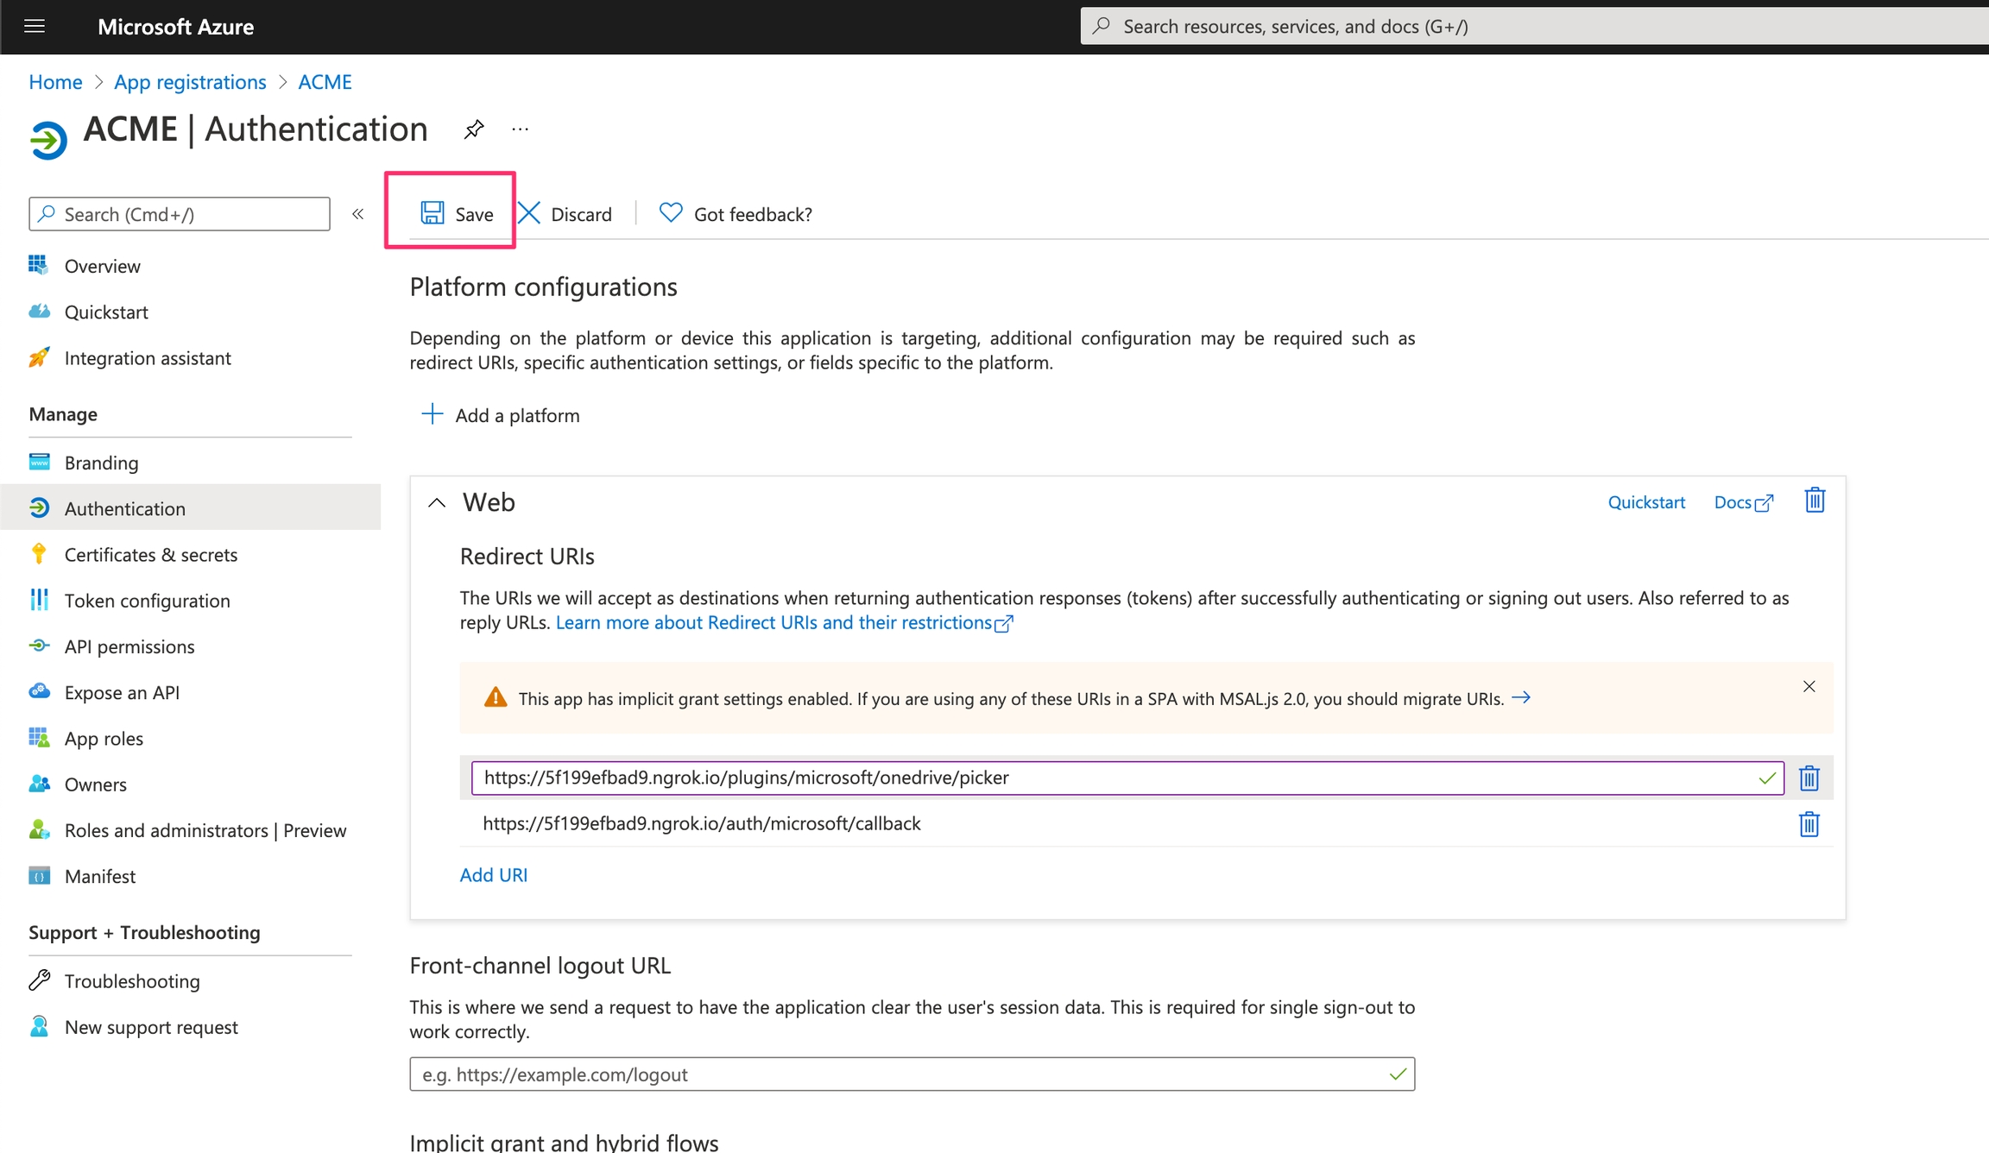Navigate to App registrations breadcrumb
1989x1153 pixels.
coord(190,82)
